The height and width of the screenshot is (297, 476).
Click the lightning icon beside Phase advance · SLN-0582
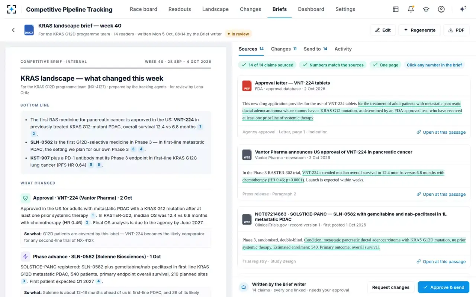click(25, 257)
